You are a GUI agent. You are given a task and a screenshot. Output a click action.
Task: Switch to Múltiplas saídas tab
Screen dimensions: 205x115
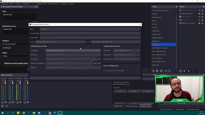tap(145, 106)
